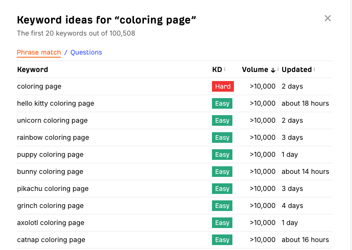Click "about 14 hours" in the Updated column

click(x=305, y=171)
